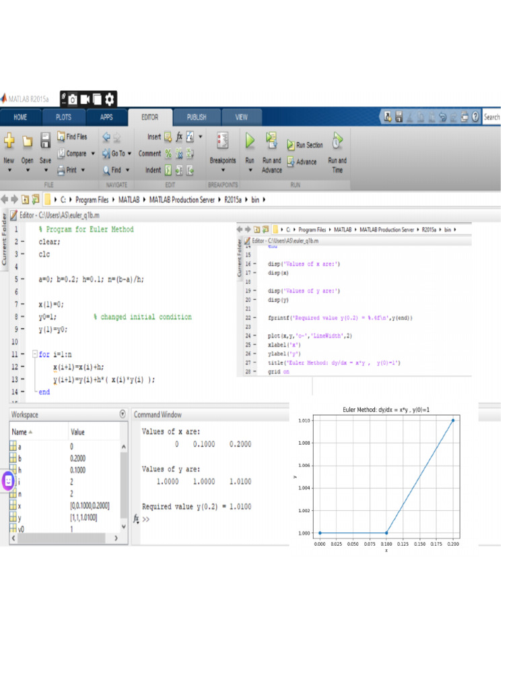Image resolution: width=517 pixels, height=690 pixels.
Task: Click the New script plus icon
Action: (9, 141)
